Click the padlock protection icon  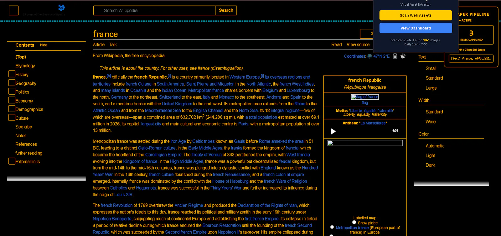point(395,56)
